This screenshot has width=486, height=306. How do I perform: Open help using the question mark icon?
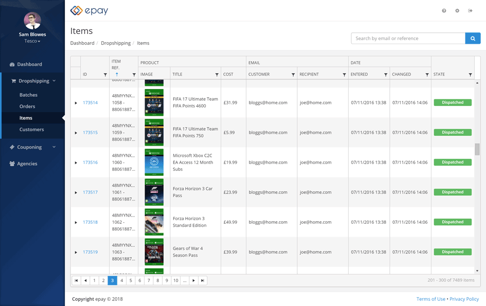[443, 10]
